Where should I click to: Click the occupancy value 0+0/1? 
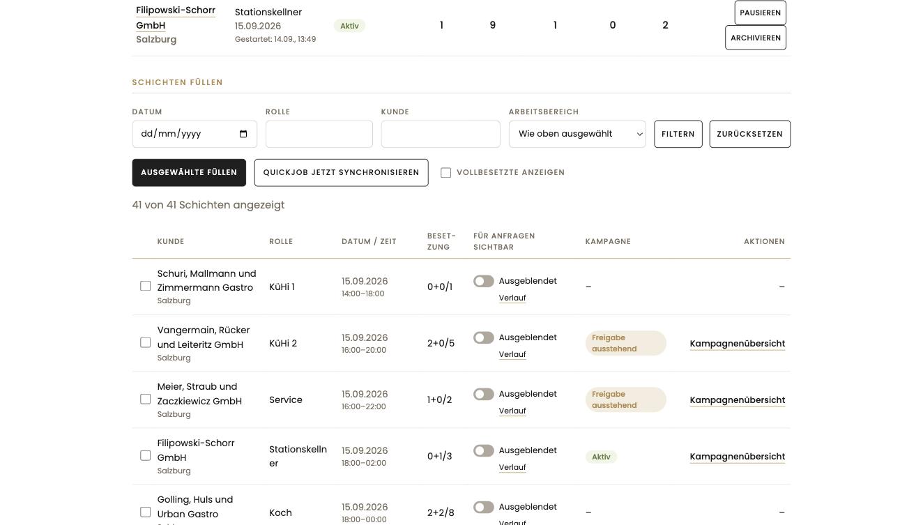coord(439,287)
